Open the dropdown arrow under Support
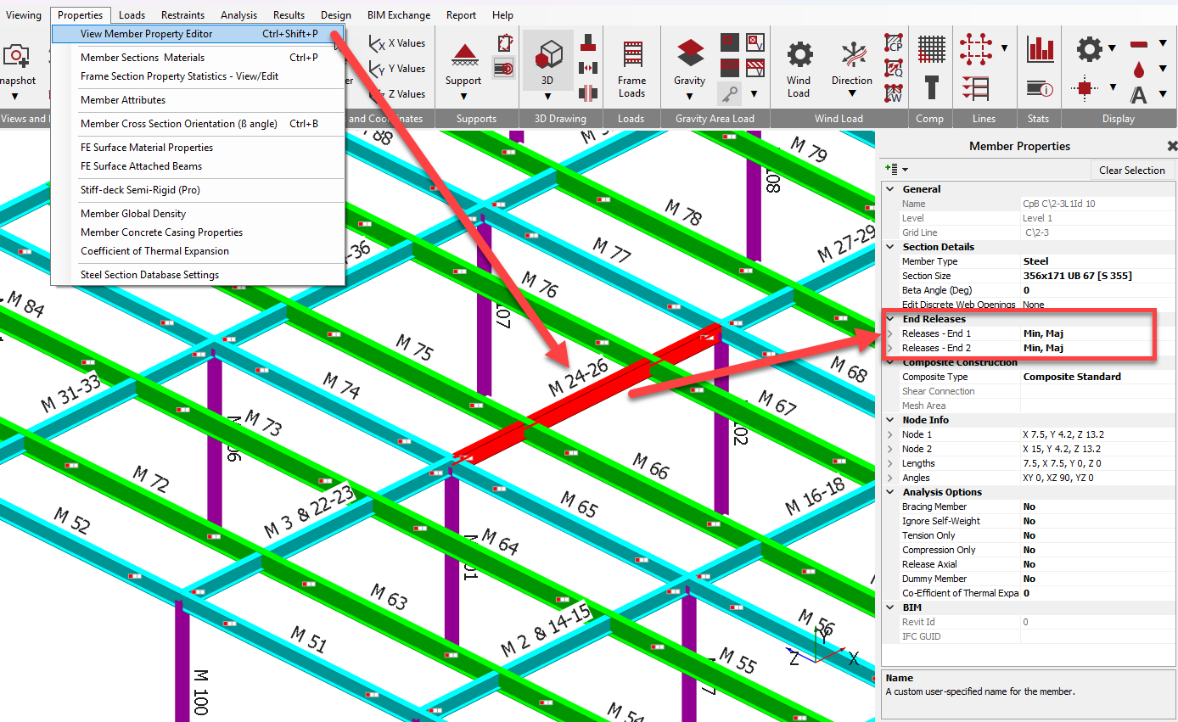 coord(463,96)
